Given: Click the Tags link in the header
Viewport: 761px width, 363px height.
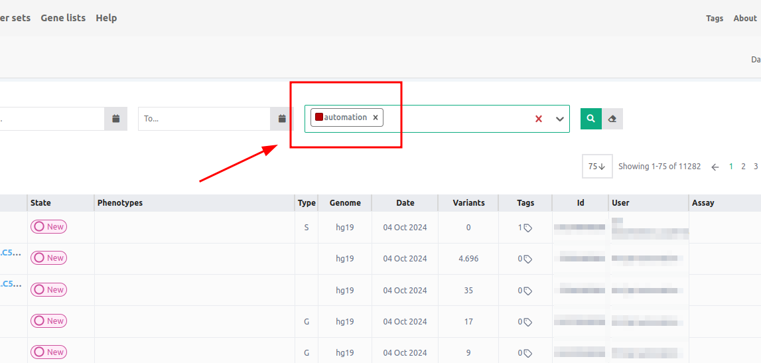Looking at the screenshot, I should 715,19.
